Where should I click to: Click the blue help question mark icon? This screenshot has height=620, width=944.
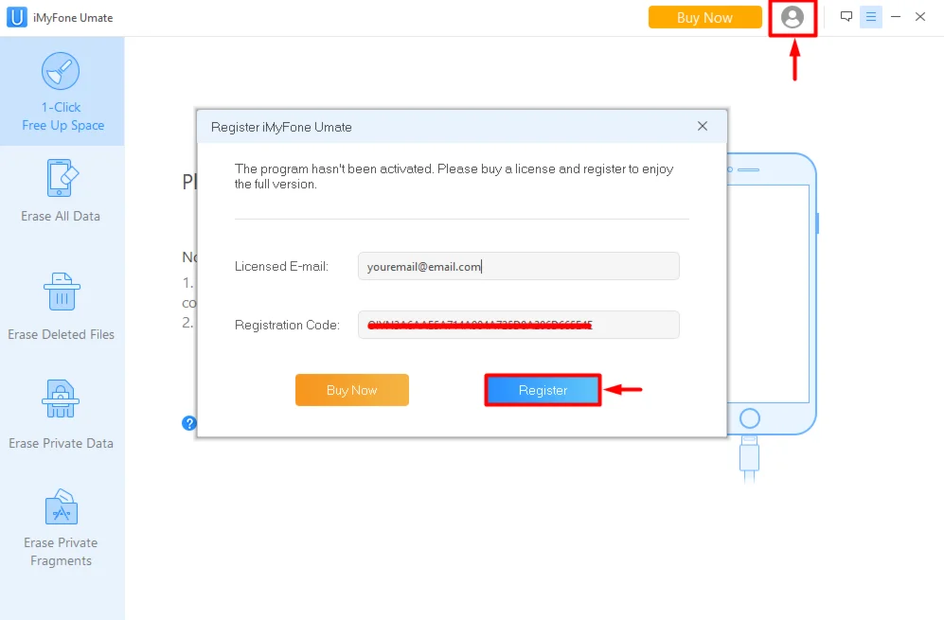coord(189,423)
